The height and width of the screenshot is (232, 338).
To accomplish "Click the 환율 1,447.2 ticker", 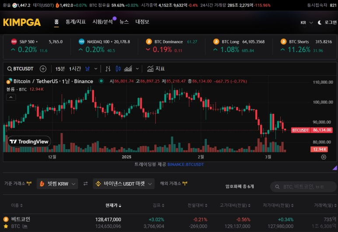I will point(17,5).
